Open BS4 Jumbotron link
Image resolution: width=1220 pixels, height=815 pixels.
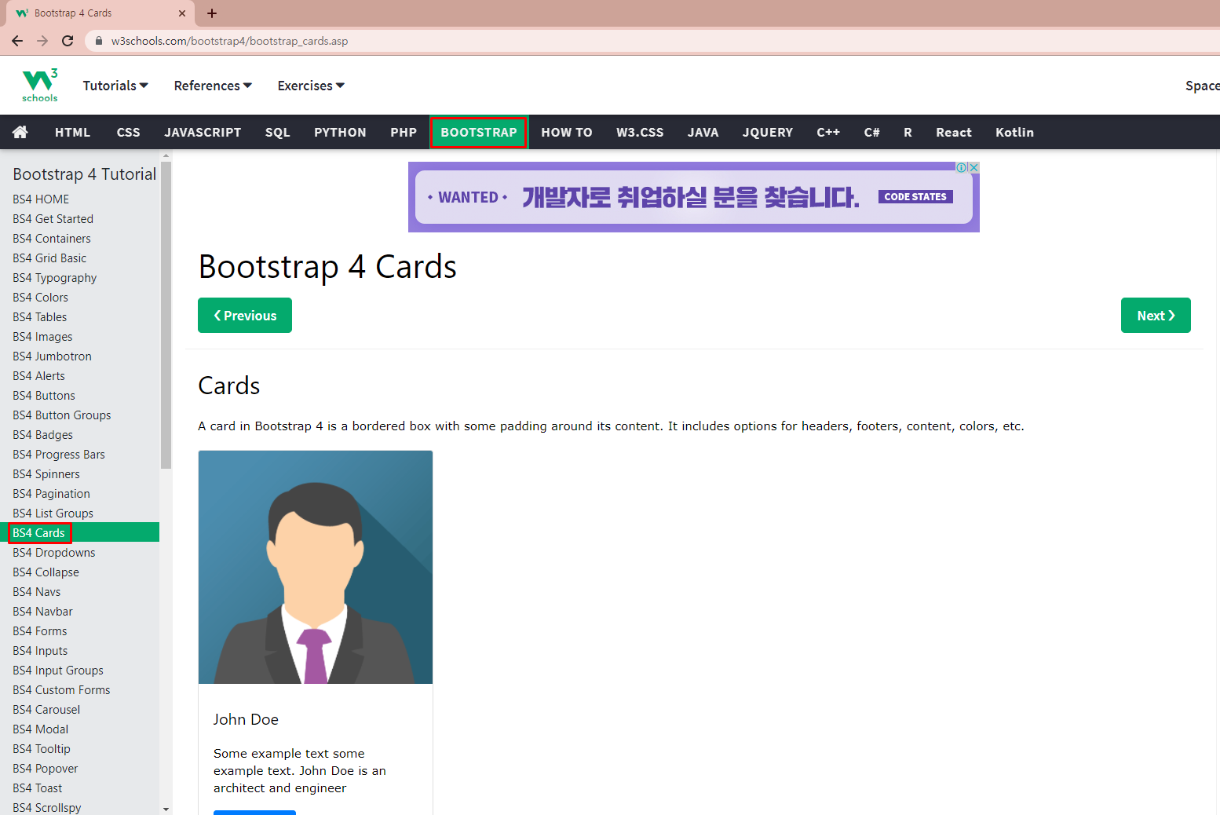click(52, 356)
